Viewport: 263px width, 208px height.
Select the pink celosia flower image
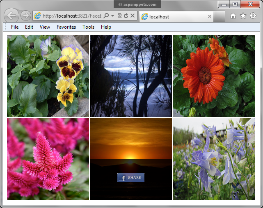[x=48, y=158]
